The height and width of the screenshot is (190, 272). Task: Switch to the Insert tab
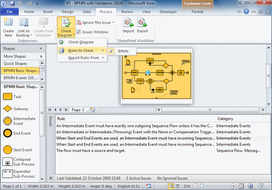[x=48, y=12]
